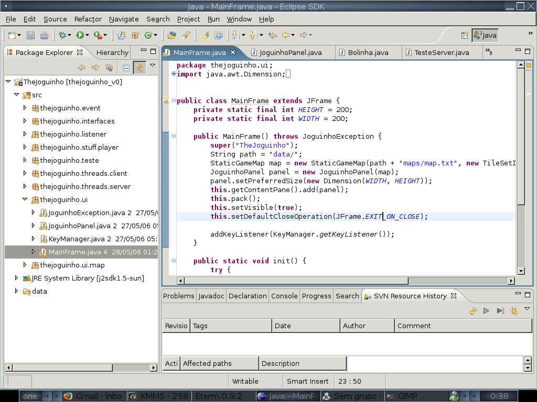Click the Print toolbar icon
Image resolution: width=537 pixels, height=402 pixels.
tap(44, 35)
